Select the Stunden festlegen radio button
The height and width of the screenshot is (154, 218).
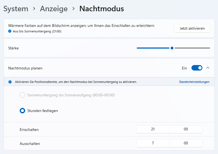coord(22,111)
